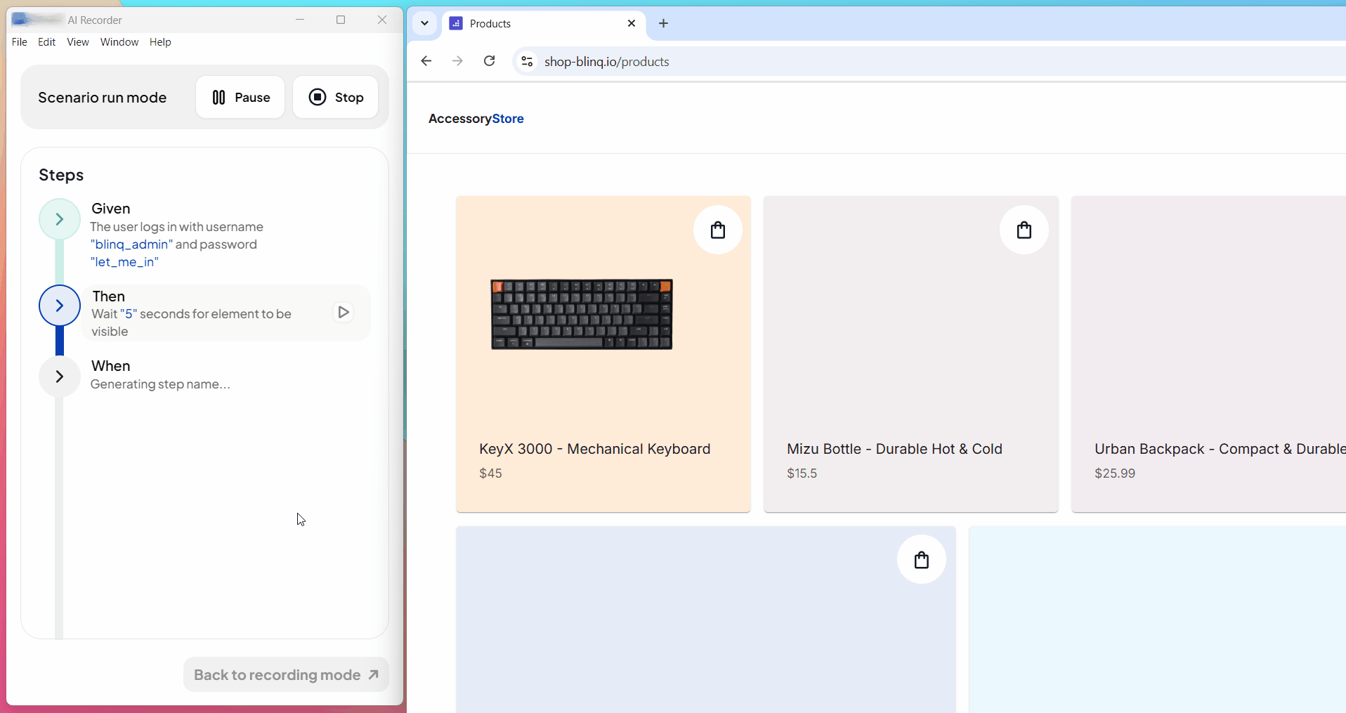Click the AccessoryStore logo link
Image resolution: width=1346 pixels, height=713 pixels.
[x=476, y=119]
